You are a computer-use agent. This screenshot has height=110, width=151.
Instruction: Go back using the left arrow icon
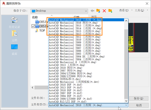(x=92, y=11)
